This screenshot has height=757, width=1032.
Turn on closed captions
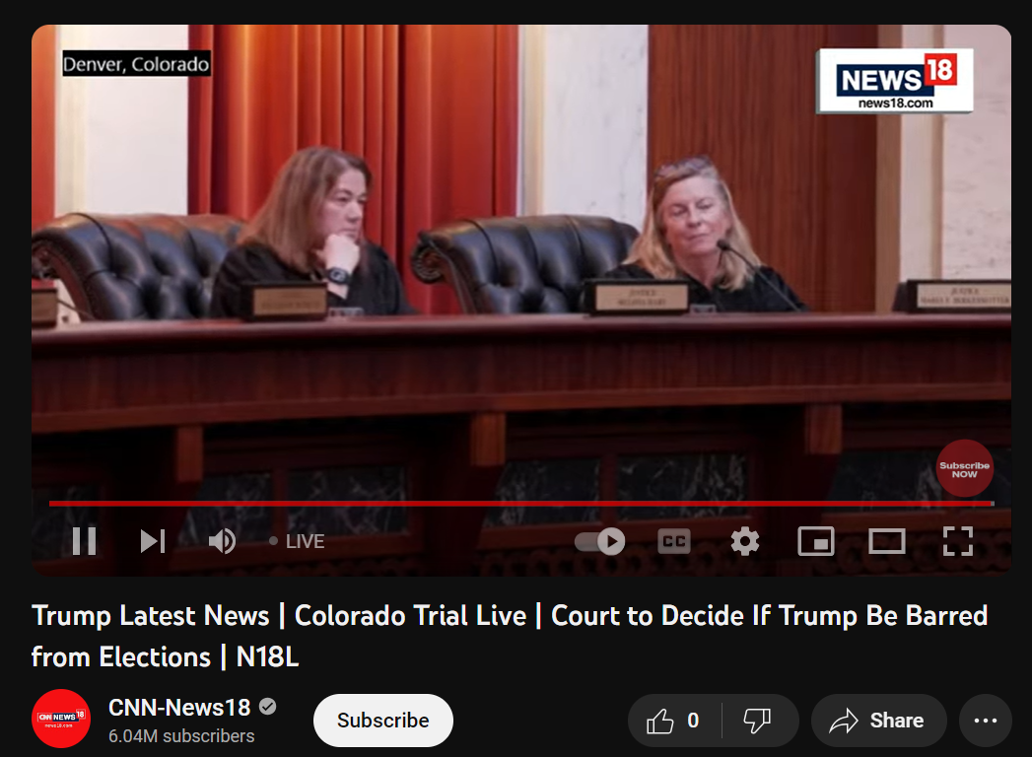pyautogui.click(x=674, y=541)
